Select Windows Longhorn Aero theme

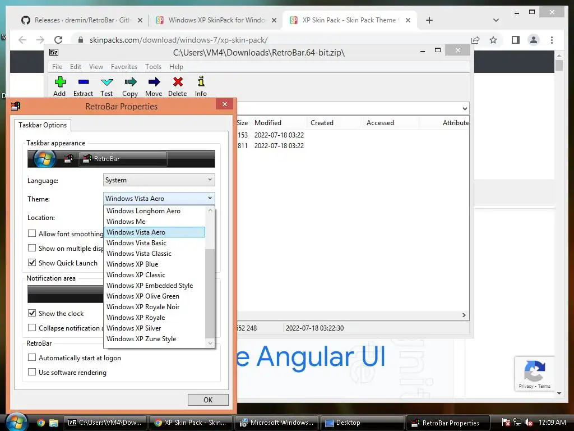pos(155,211)
